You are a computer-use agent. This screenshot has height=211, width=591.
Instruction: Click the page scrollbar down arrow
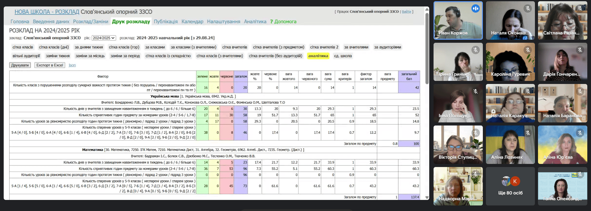427,197
